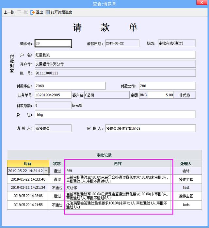
Task: Click the 付款公司 field 786
Action: (x=168, y=86)
